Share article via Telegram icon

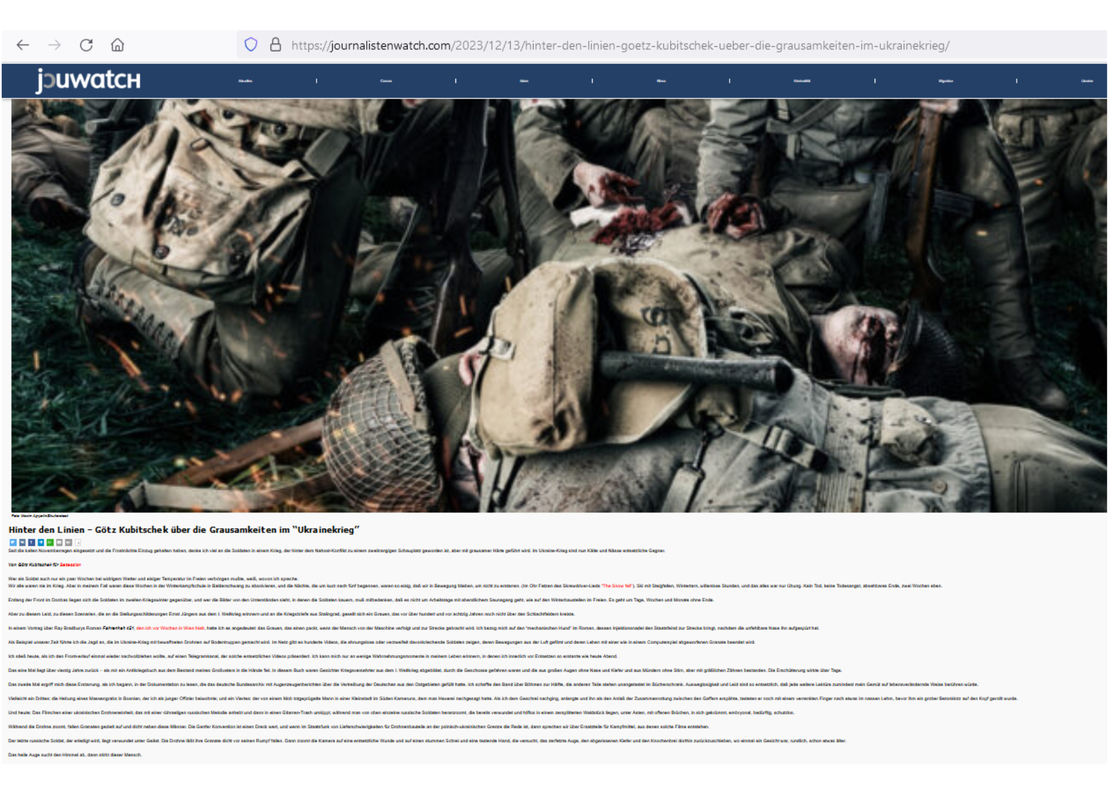[x=41, y=543]
